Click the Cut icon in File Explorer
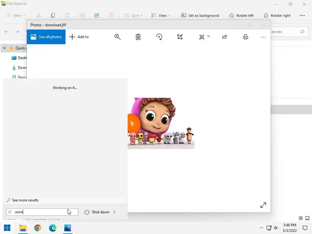The image size is (312, 234). tap(38, 15)
